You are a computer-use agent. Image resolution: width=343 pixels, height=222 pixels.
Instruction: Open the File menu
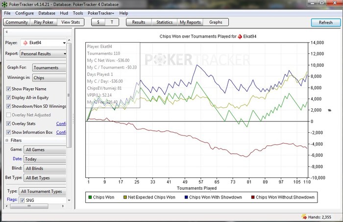point(7,13)
